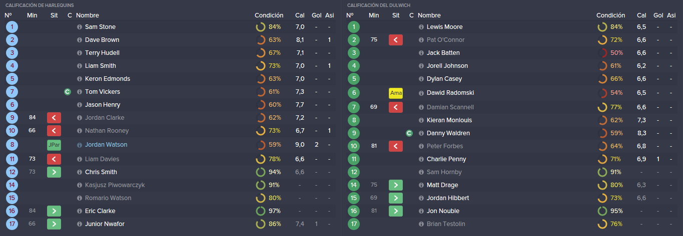Click the info icon beside Sam Stone
This screenshot has height=236, width=683.
pos(79,27)
